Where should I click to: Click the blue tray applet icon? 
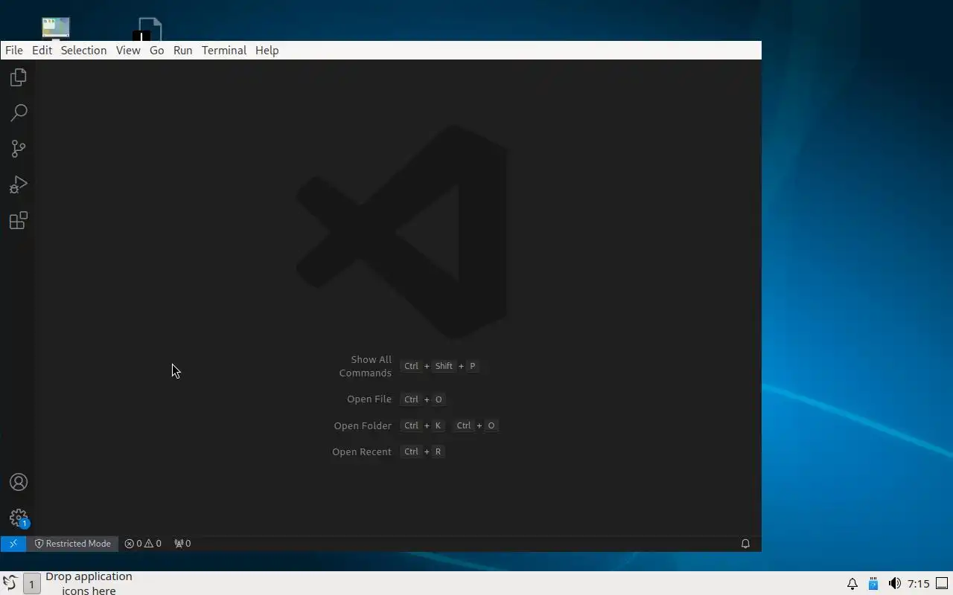point(873,584)
